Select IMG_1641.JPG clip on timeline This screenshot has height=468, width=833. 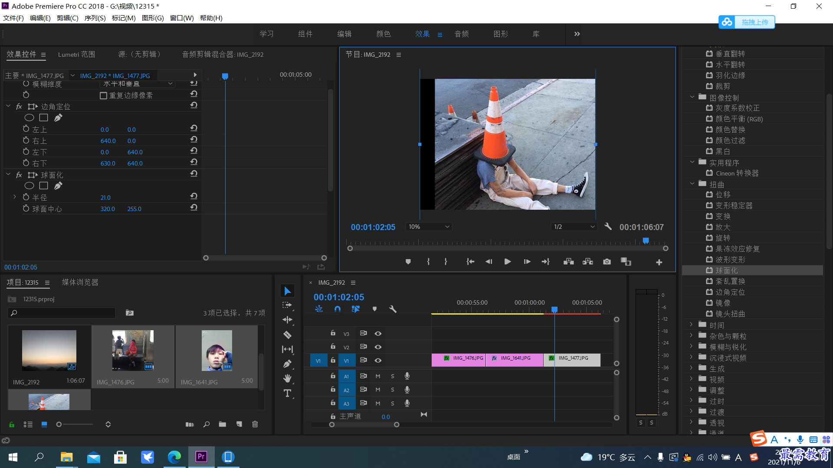click(x=515, y=360)
